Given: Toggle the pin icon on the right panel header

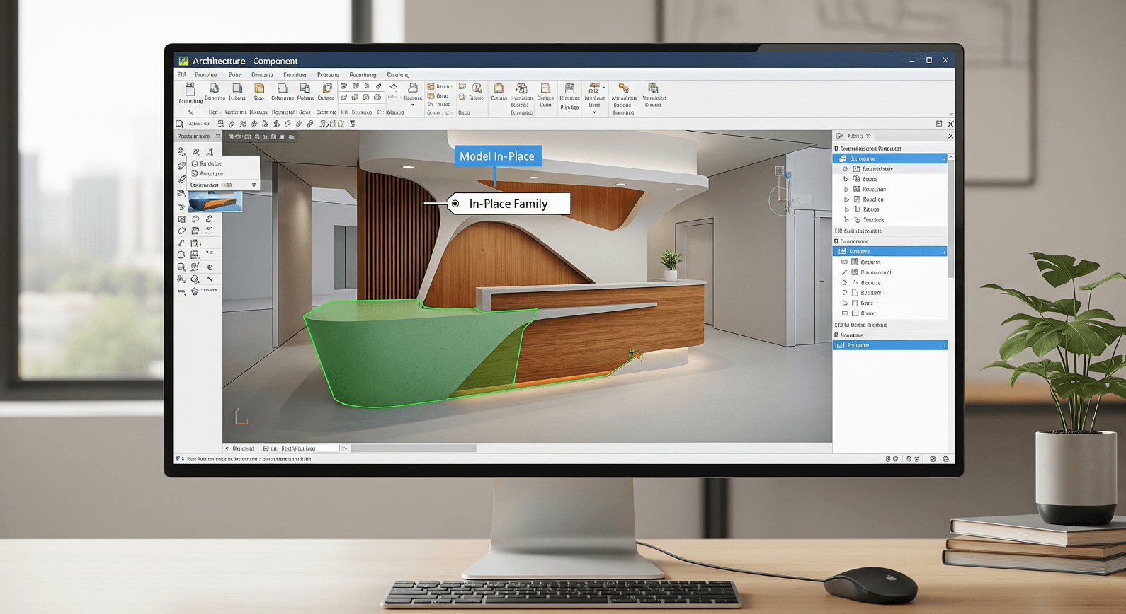Looking at the screenshot, I should click(x=868, y=136).
